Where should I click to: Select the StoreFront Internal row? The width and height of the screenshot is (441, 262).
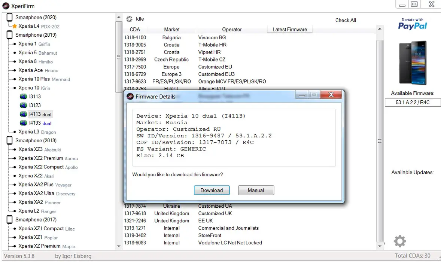click(x=249, y=235)
